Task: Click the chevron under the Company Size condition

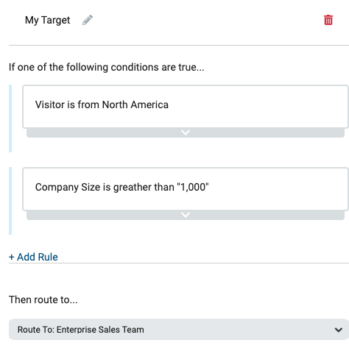Action: (x=186, y=215)
